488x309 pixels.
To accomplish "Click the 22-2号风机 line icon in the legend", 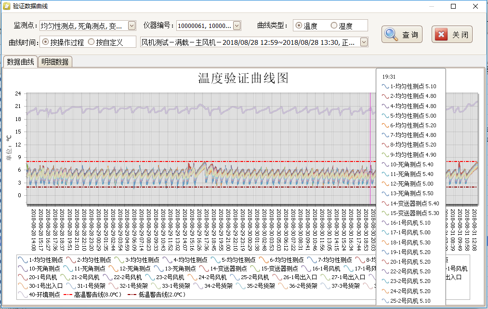I will pos(108,277).
